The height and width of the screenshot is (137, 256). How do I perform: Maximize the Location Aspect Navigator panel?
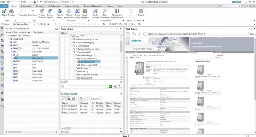tap(56, 29)
